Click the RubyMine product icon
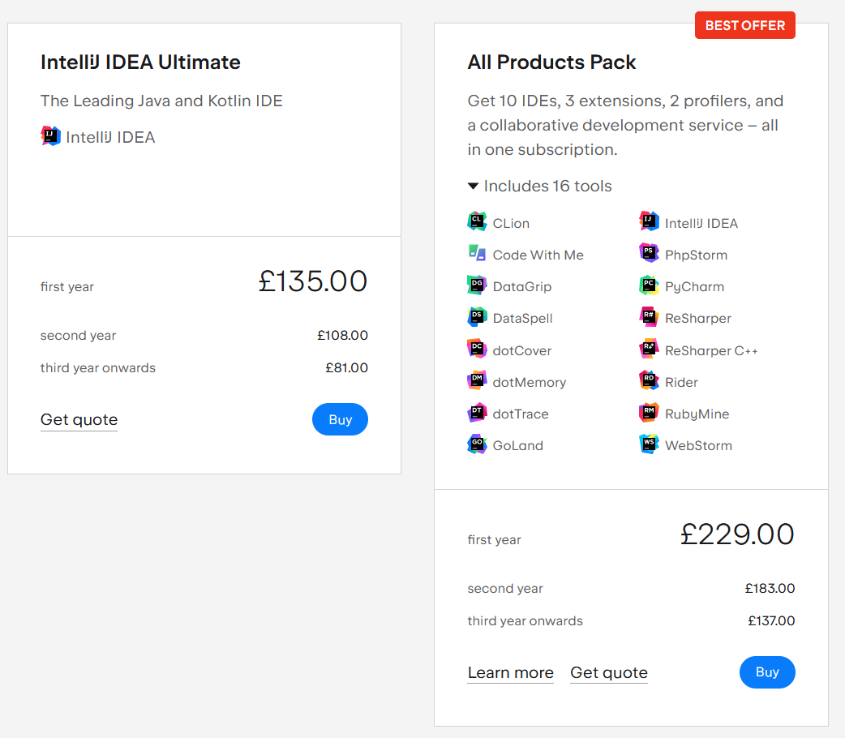Image resolution: width=845 pixels, height=738 pixels. coord(649,413)
